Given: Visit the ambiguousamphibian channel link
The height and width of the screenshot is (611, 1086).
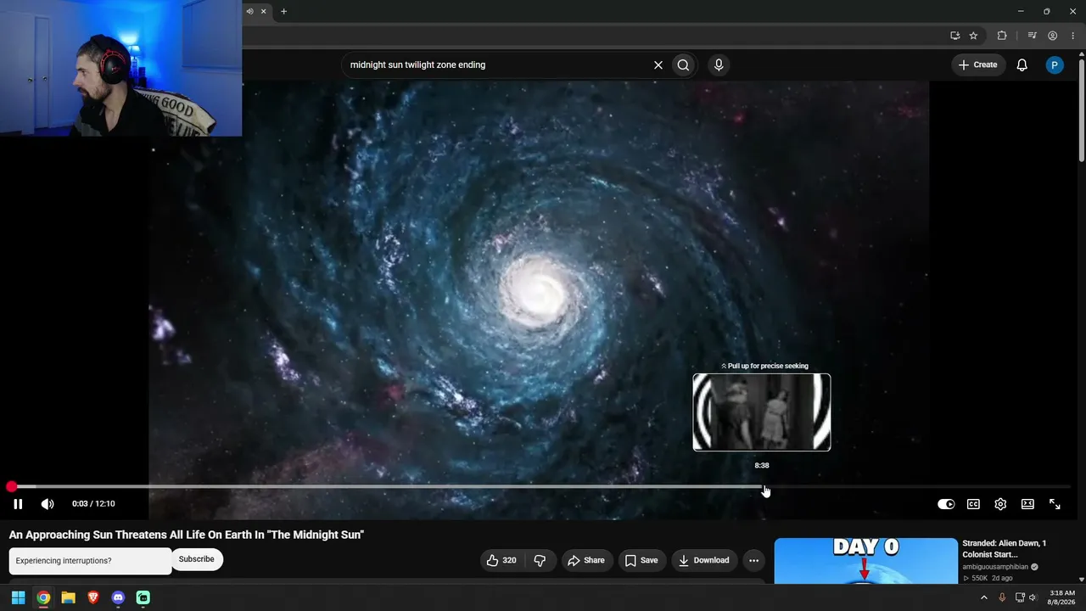Looking at the screenshot, I should (995, 567).
